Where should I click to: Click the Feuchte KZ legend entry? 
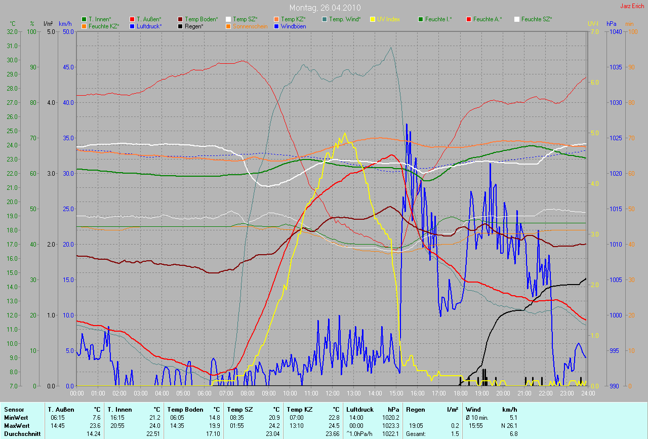tap(104, 26)
